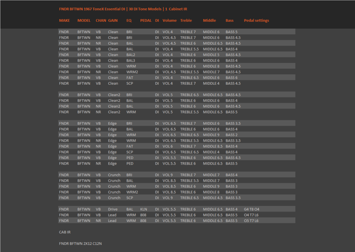Click the Volume column header
This screenshot has height=252, width=355.
(x=169, y=20)
